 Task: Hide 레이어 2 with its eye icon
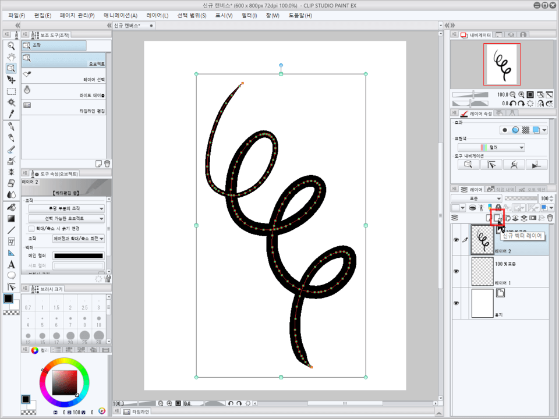[x=456, y=240]
